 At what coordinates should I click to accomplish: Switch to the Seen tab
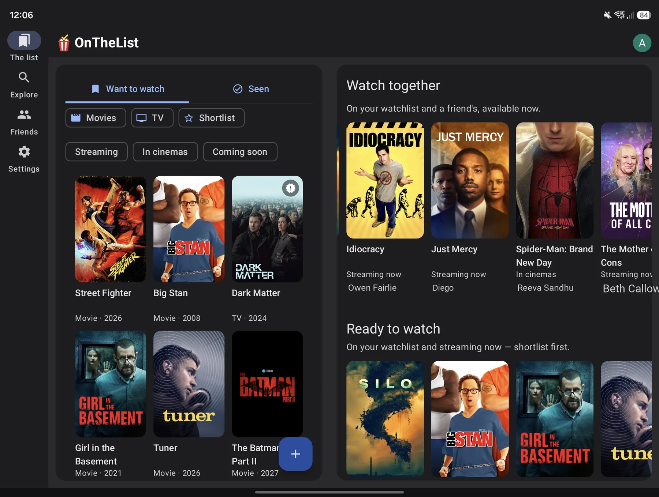point(251,89)
